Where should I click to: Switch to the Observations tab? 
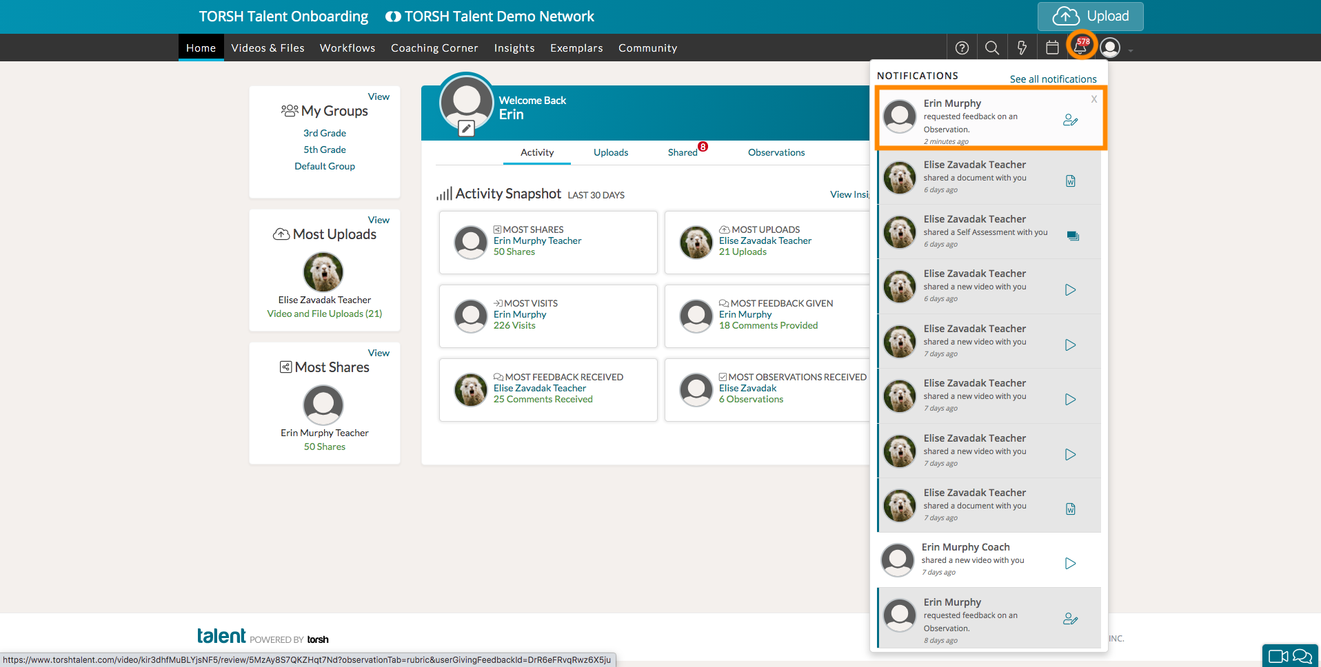[776, 152]
